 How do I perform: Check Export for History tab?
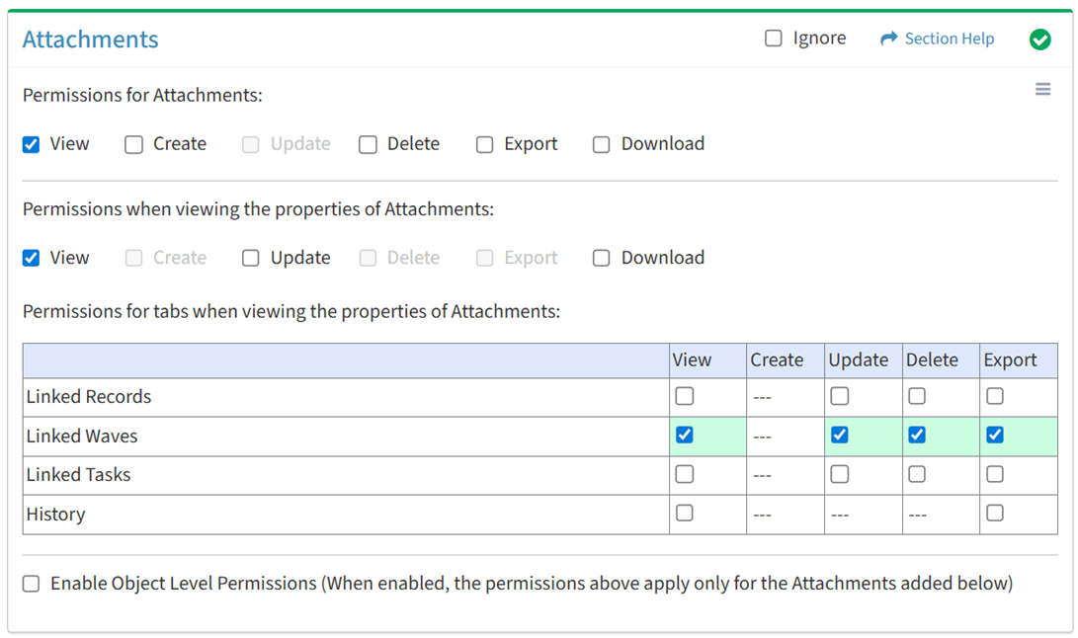[995, 513]
